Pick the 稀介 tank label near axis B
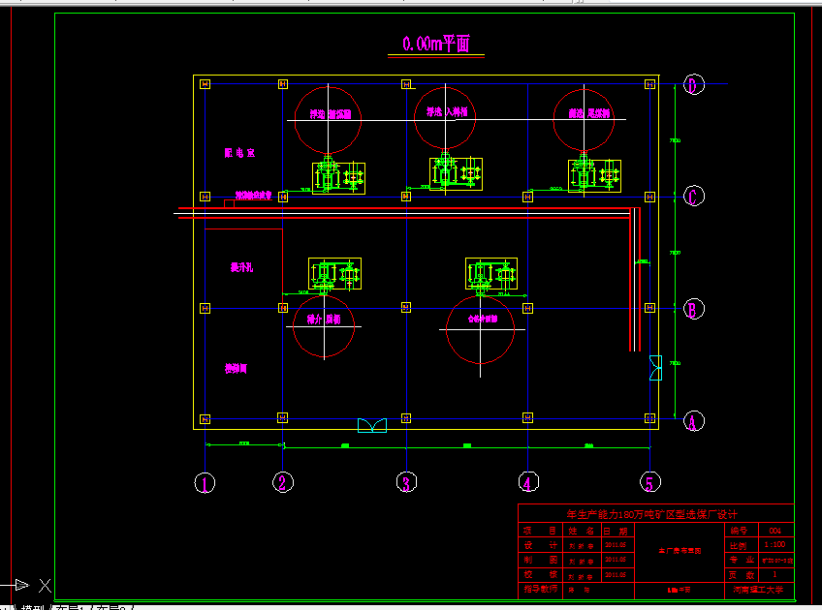The height and width of the screenshot is (610, 822). pyautogui.click(x=324, y=319)
